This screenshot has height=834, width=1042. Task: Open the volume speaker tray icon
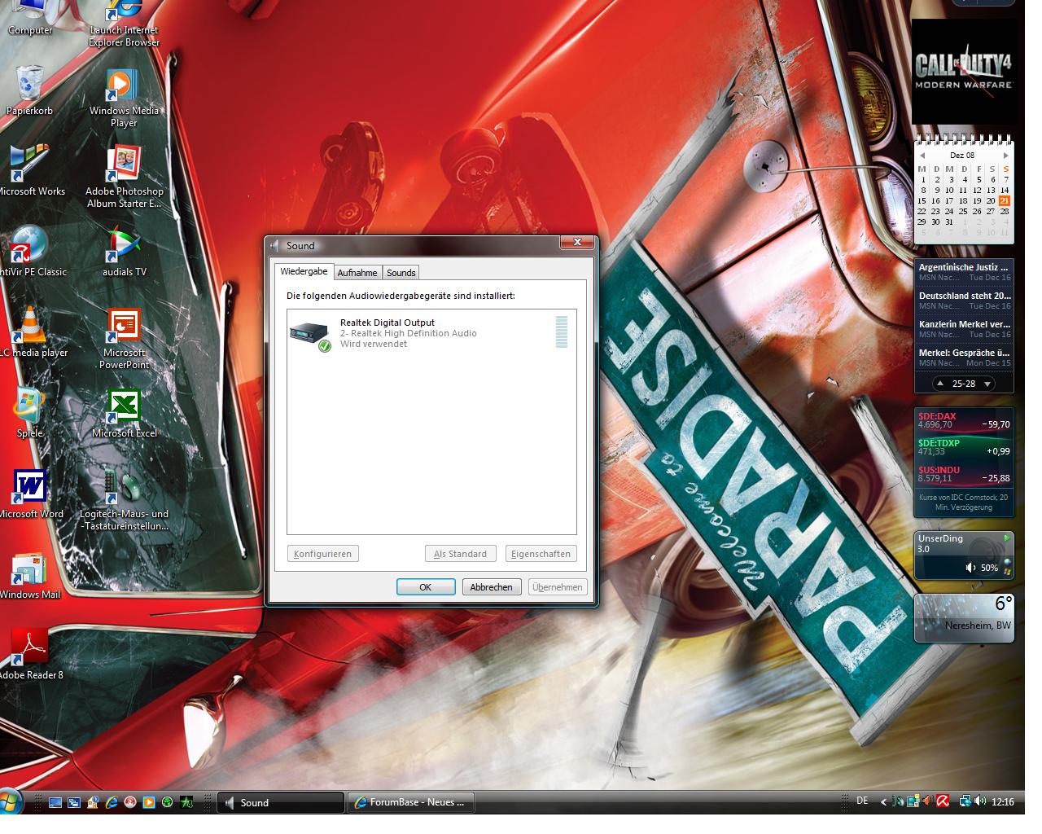979,801
